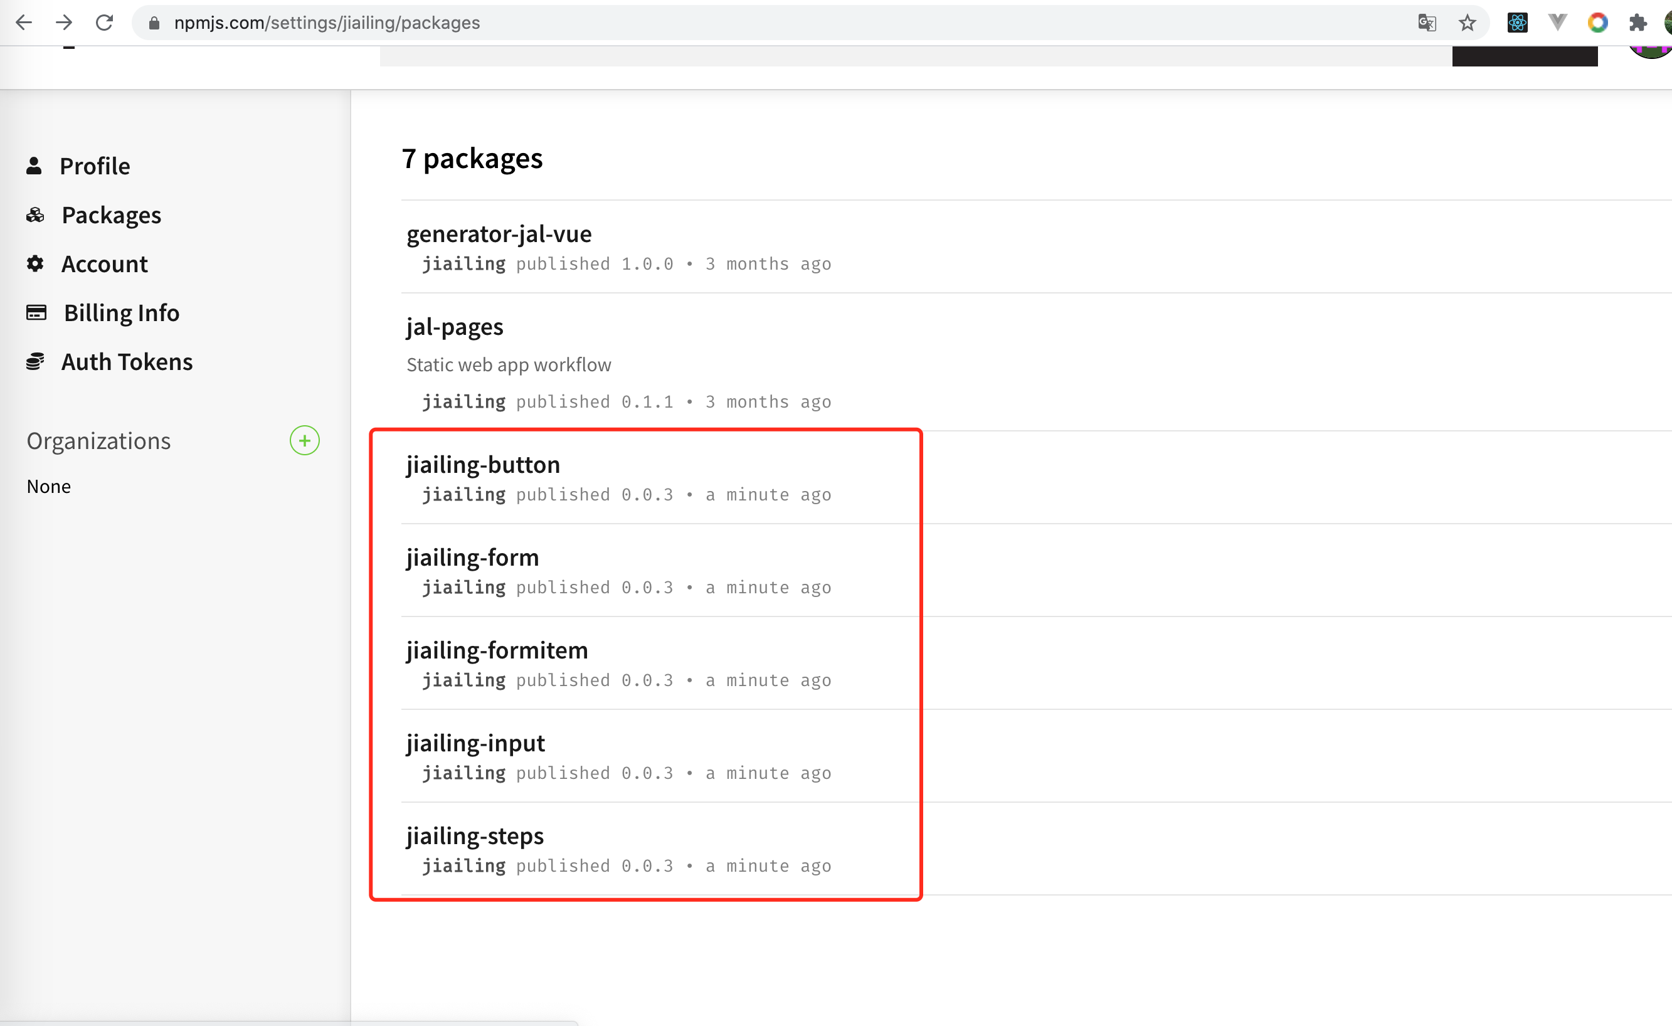Click the browser back arrow
Viewport: 1672px width, 1026px height.
(24, 23)
